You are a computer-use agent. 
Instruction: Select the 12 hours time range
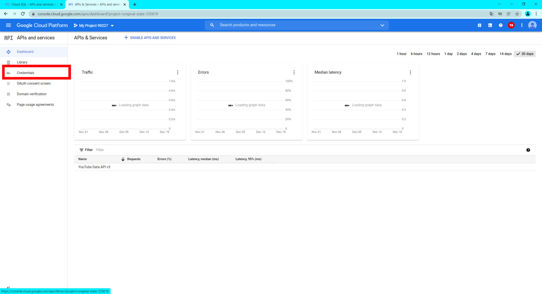click(x=433, y=54)
